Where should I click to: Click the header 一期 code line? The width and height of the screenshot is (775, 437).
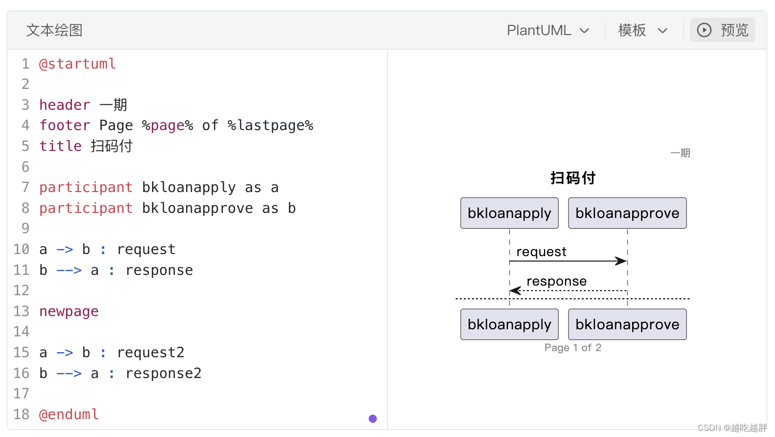83,105
